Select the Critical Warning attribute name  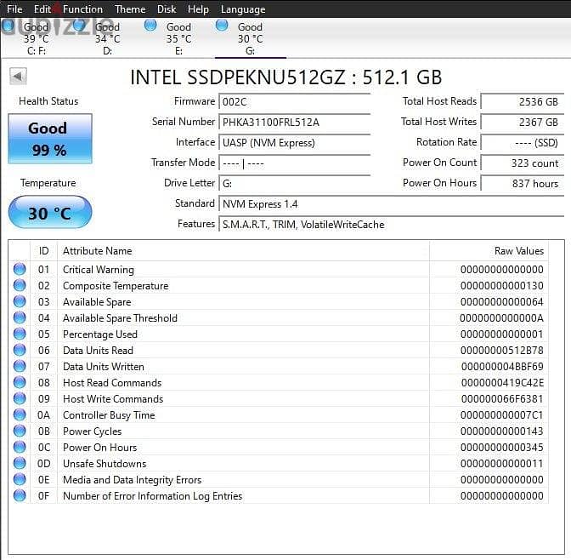(x=99, y=270)
